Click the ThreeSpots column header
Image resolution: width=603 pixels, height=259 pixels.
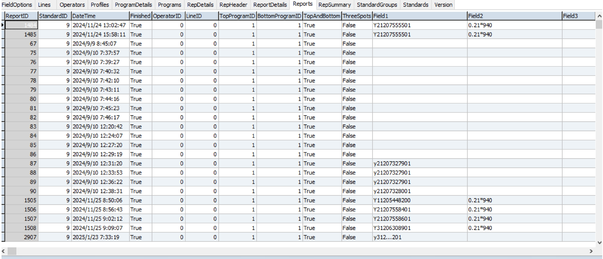(x=356, y=16)
